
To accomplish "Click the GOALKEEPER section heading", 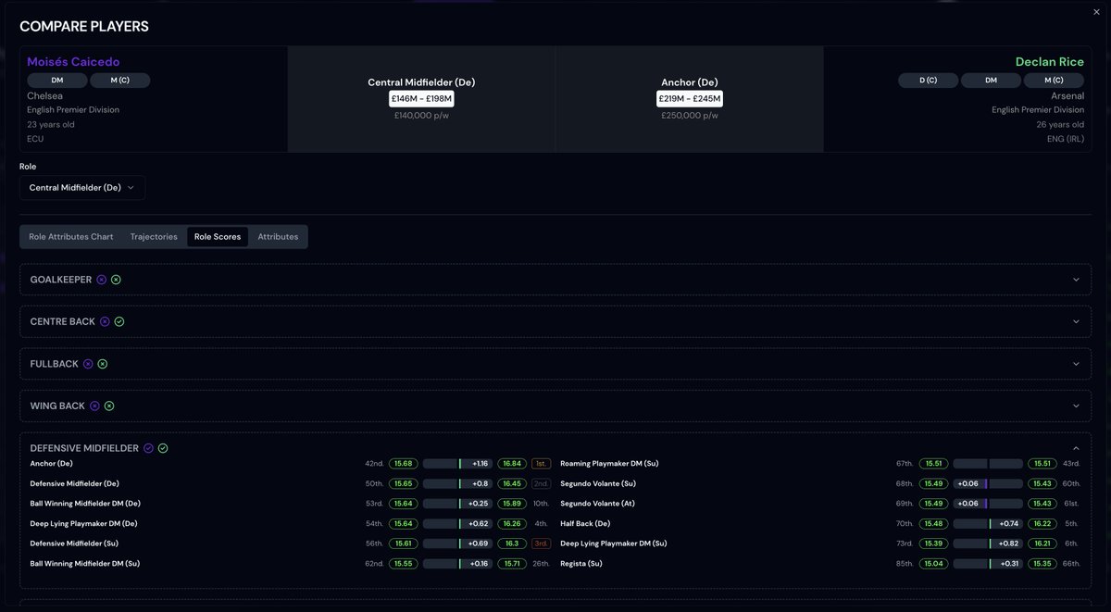I will (60, 280).
